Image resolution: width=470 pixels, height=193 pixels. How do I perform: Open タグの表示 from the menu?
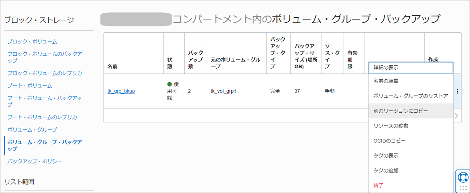pyautogui.click(x=386, y=156)
